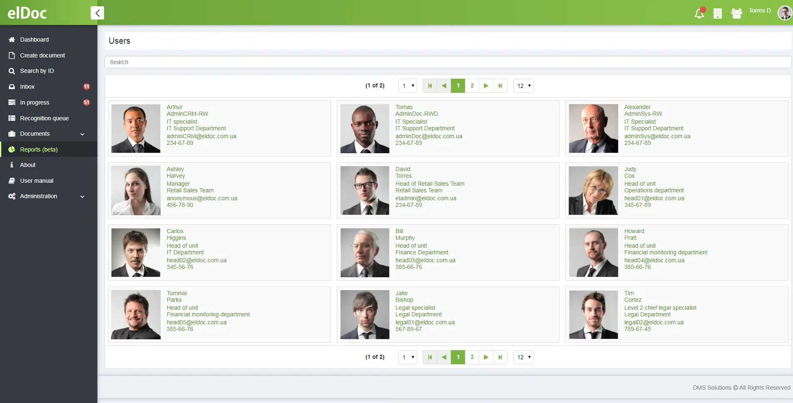Go to next page in top paginator
This screenshot has width=793, height=403.
click(x=486, y=86)
